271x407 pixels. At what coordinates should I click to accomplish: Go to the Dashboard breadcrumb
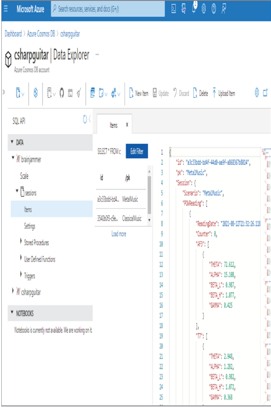click(x=13, y=34)
